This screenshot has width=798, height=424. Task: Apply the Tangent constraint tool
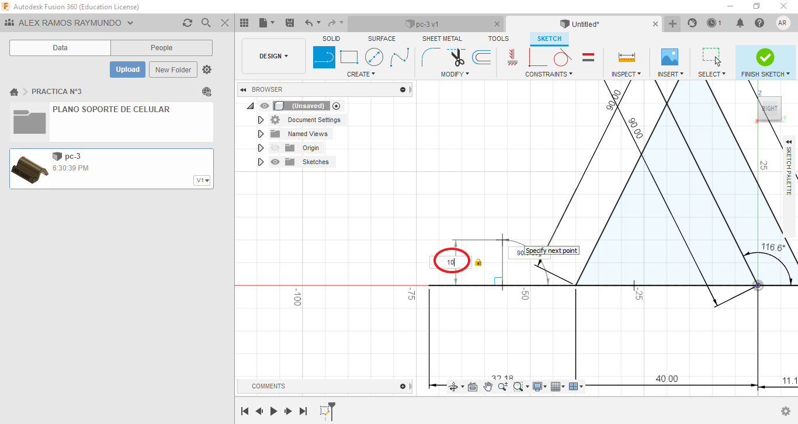click(x=562, y=57)
